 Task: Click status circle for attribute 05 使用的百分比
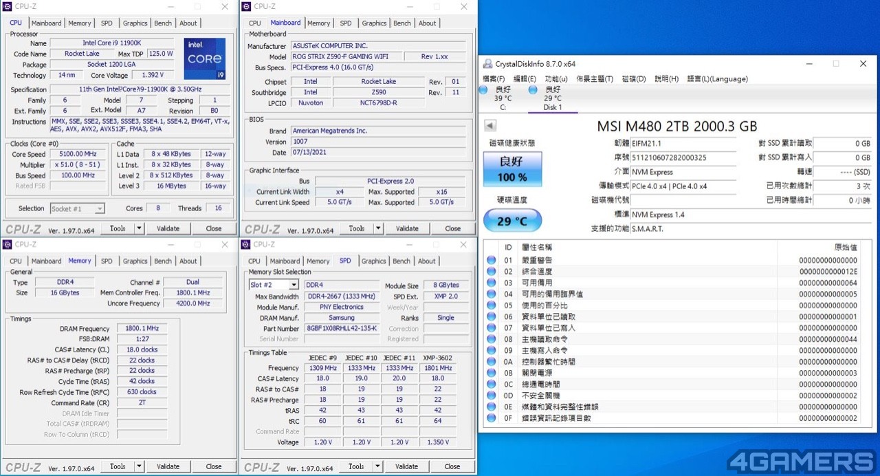click(x=492, y=305)
